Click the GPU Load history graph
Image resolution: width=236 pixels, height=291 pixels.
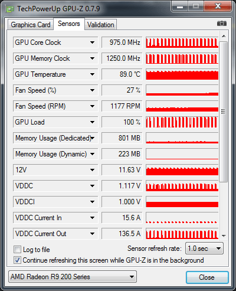(182, 122)
